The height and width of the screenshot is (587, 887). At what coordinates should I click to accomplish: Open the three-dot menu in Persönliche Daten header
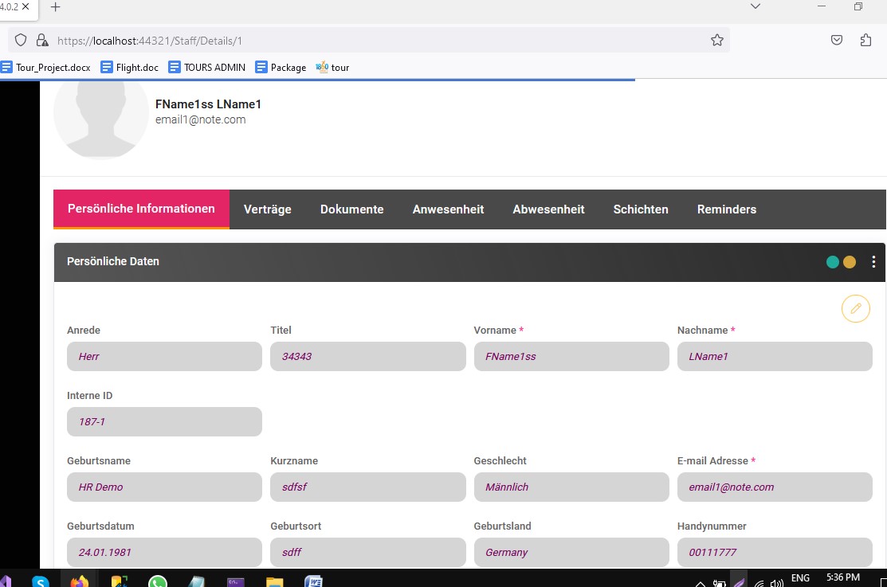tap(873, 262)
